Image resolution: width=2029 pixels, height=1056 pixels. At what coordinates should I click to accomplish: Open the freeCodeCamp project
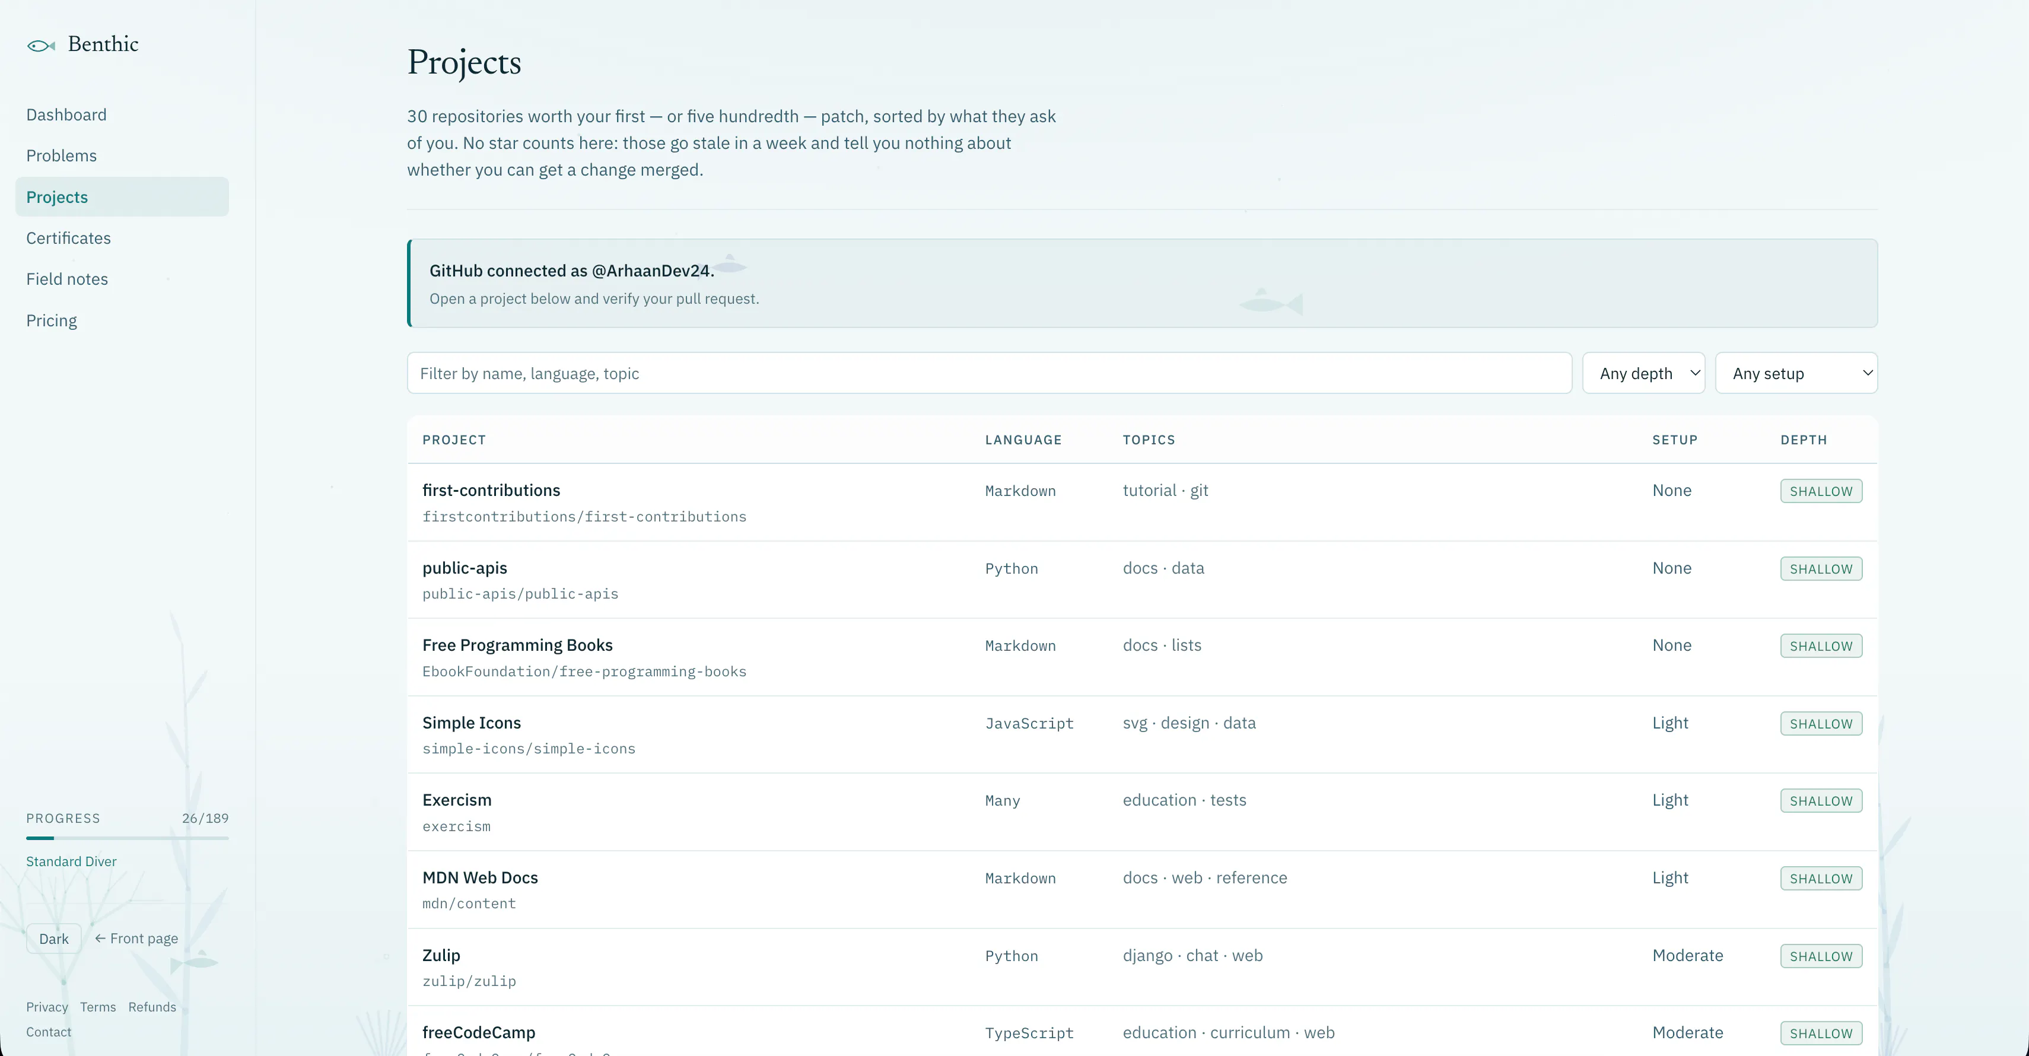479,1032
